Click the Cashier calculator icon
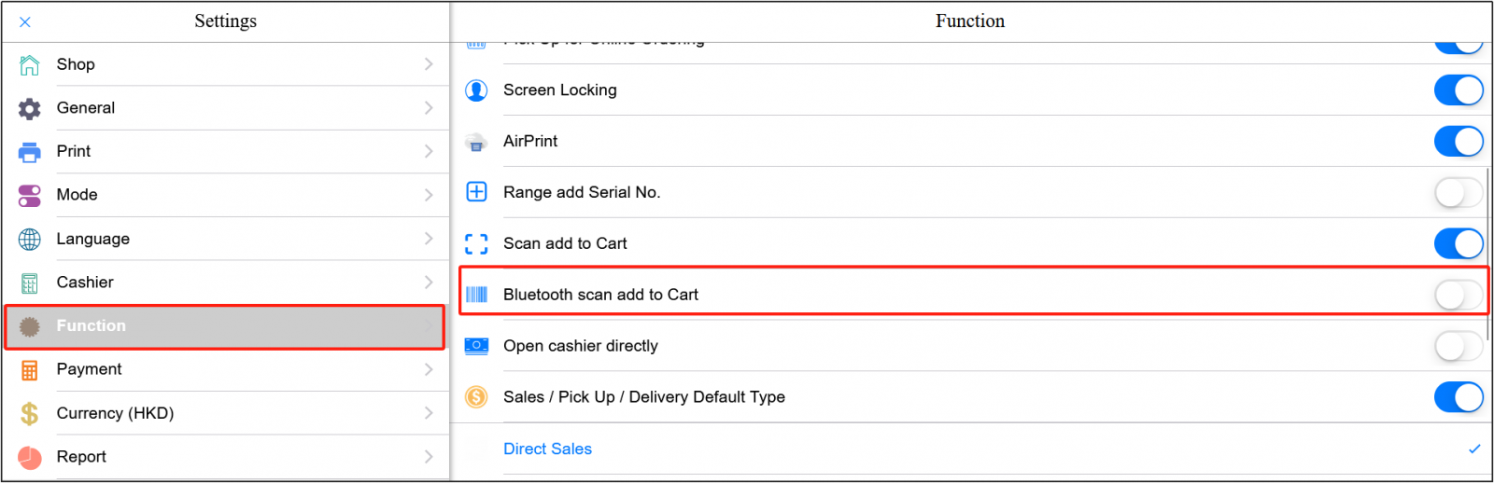1494x483 pixels. coord(30,283)
